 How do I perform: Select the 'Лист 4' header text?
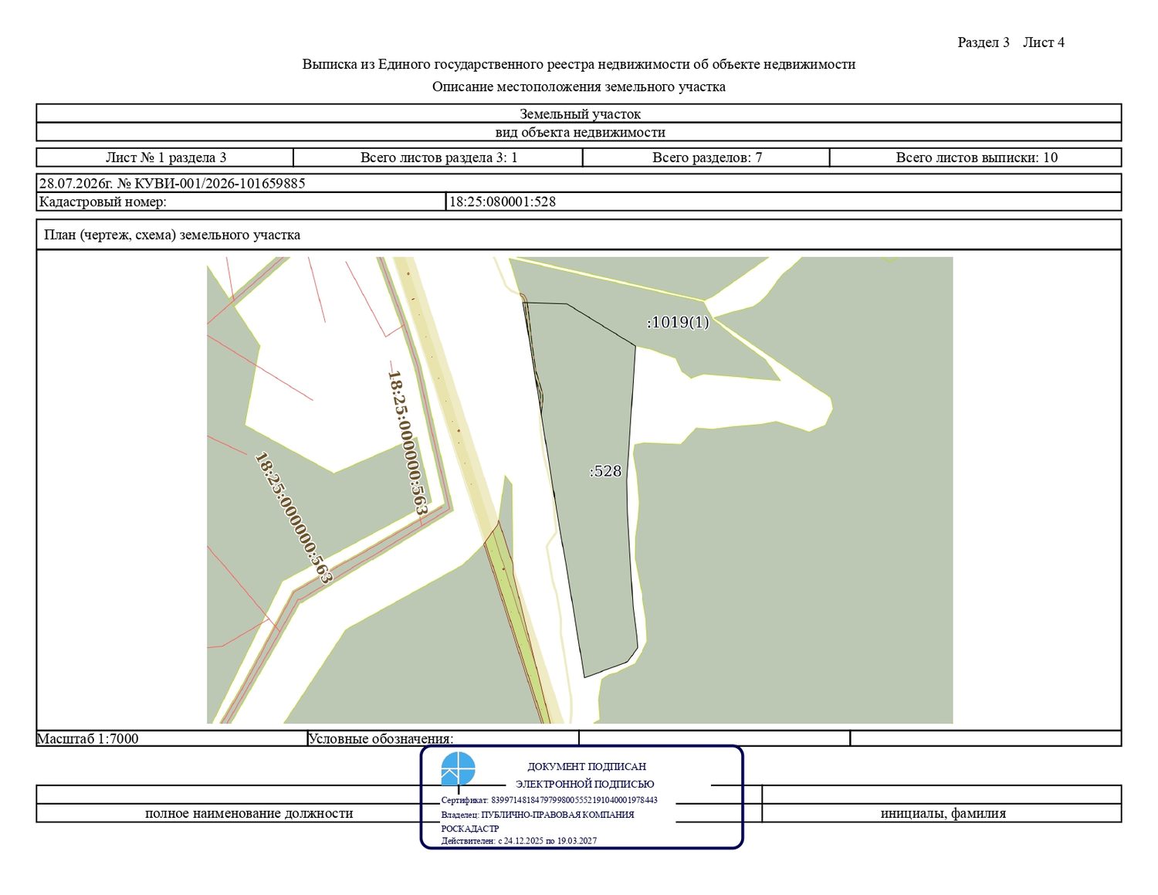click(1044, 42)
